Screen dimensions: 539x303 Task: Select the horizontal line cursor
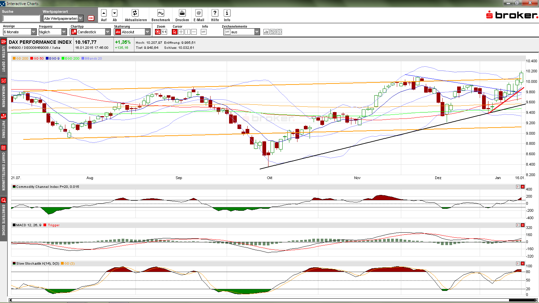point(194,32)
